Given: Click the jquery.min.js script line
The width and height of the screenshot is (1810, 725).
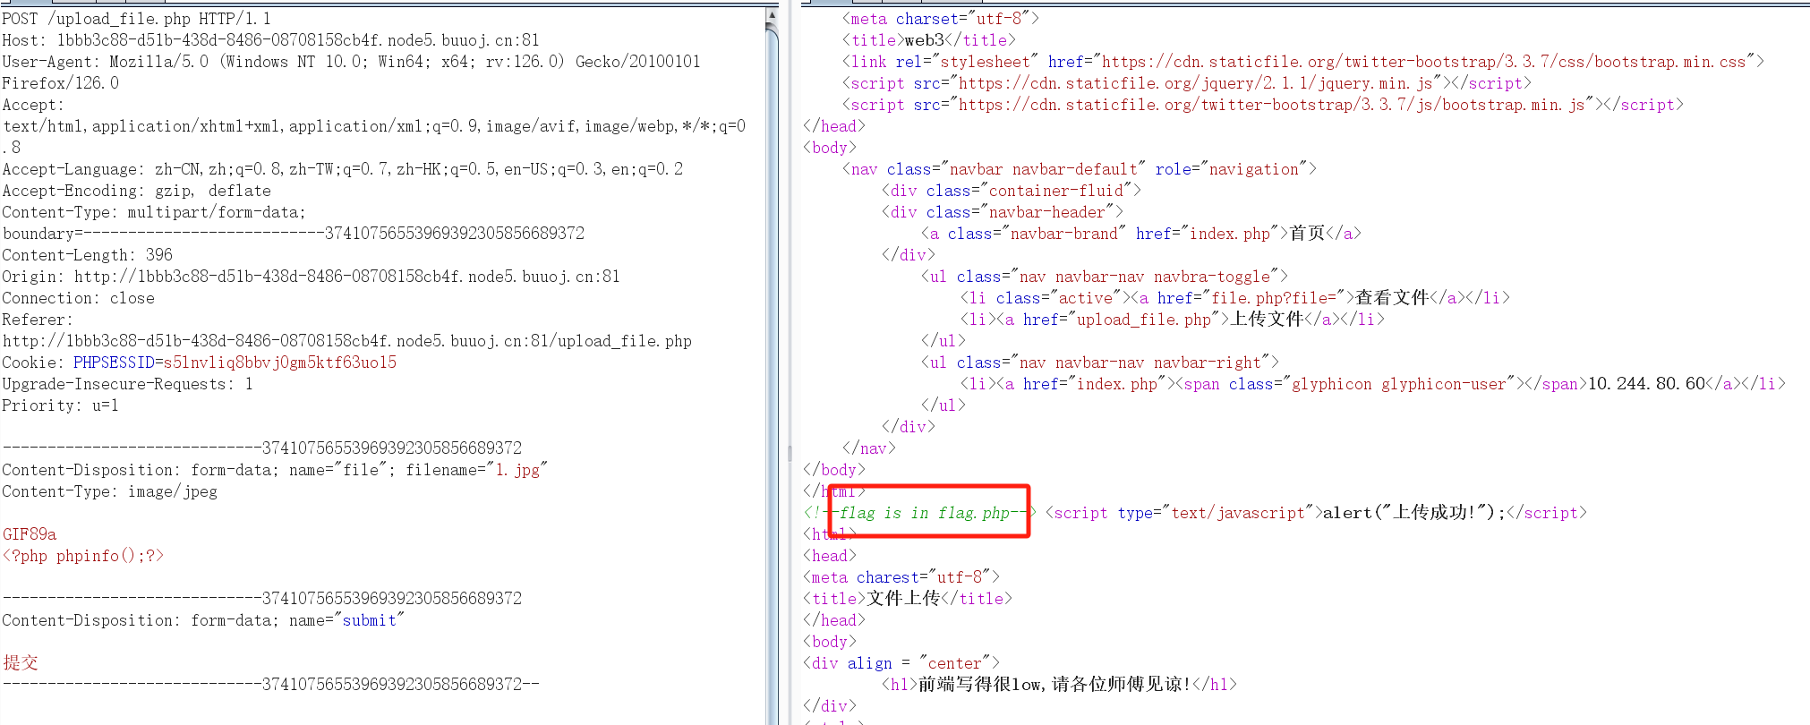Looking at the screenshot, I should tap(1186, 83).
